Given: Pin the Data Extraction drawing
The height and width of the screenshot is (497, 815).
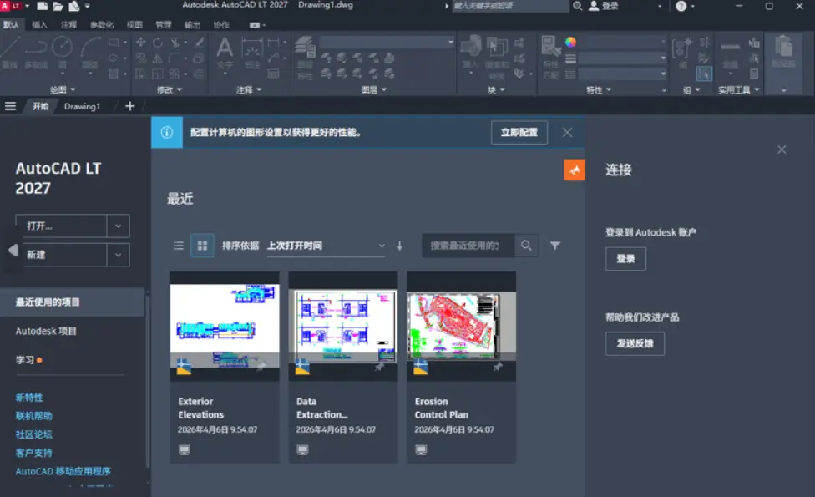Looking at the screenshot, I should (380, 366).
